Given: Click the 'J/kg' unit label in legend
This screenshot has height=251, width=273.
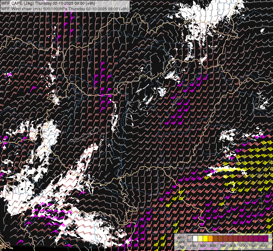Looking at the screenshot, I should [x=181, y=247].
